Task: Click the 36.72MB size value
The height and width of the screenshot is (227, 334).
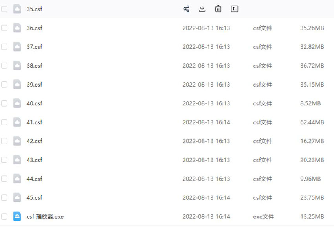Action: click(x=312, y=65)
